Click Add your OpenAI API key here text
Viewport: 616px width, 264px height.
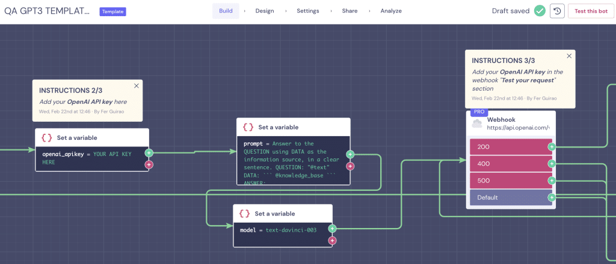coord(83,102)
